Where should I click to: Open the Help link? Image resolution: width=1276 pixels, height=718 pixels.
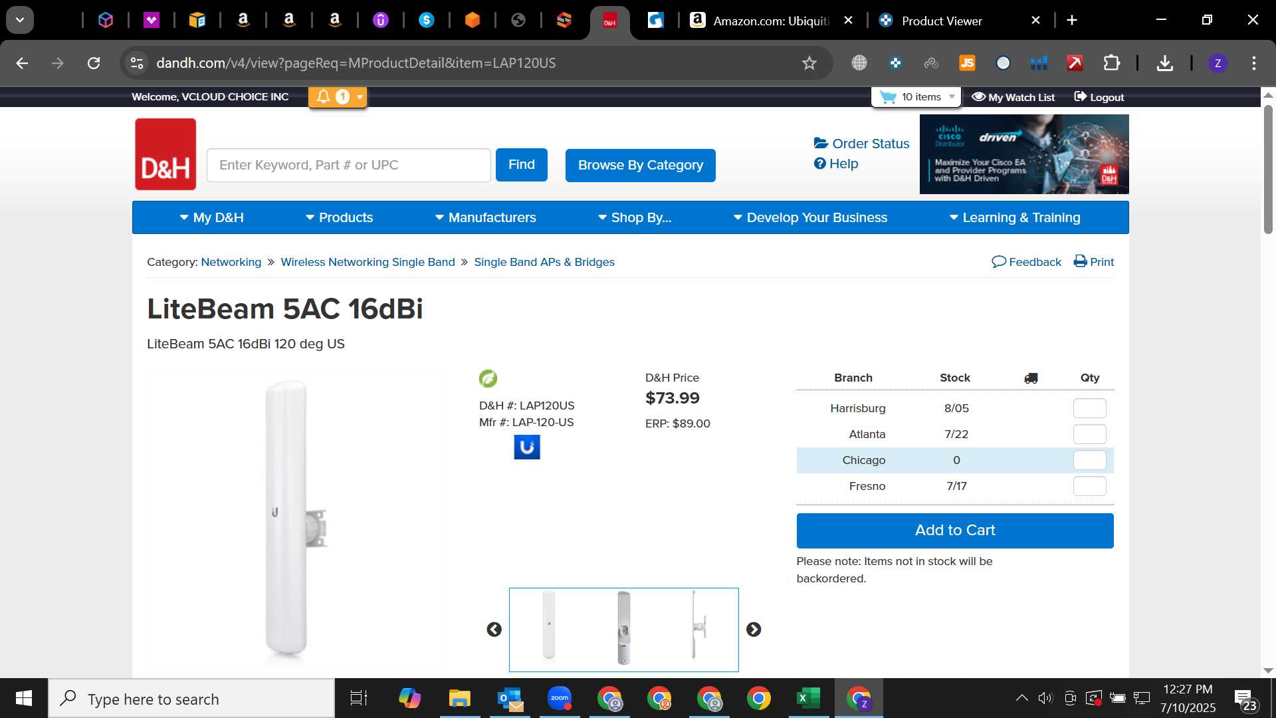pos(836,164)
